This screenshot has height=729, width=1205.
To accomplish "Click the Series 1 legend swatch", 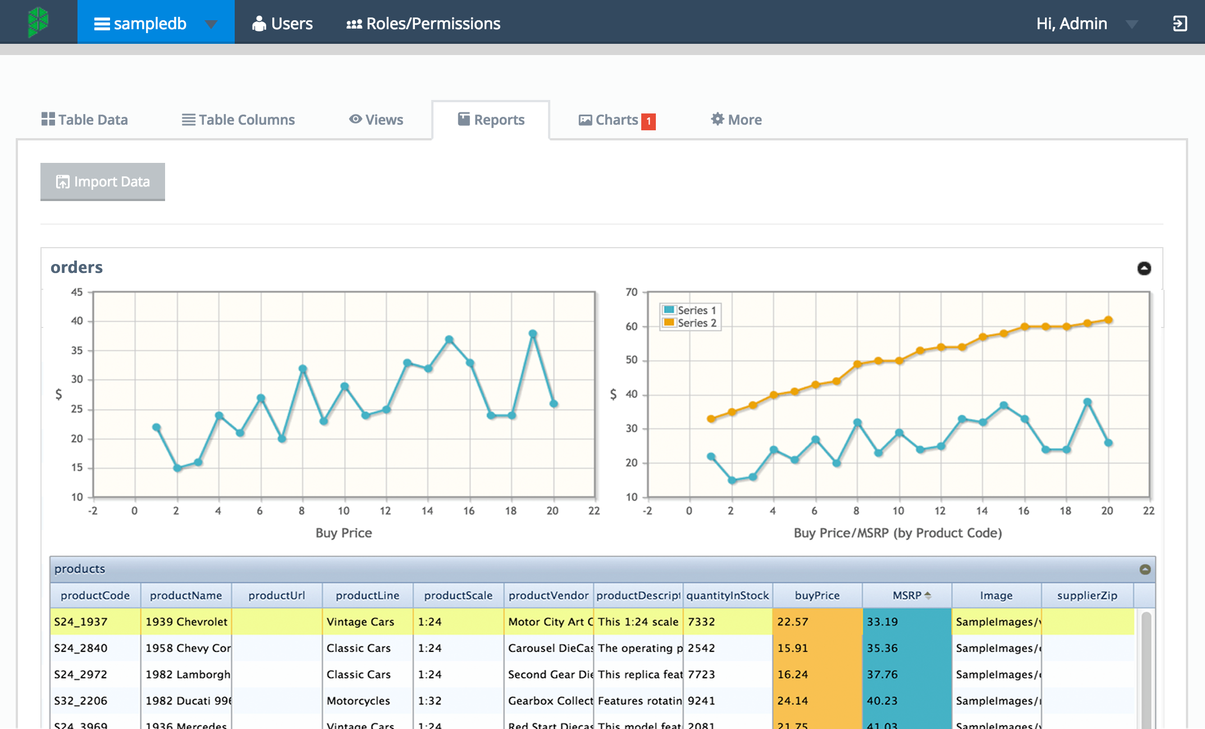I will tap(668, 310).
